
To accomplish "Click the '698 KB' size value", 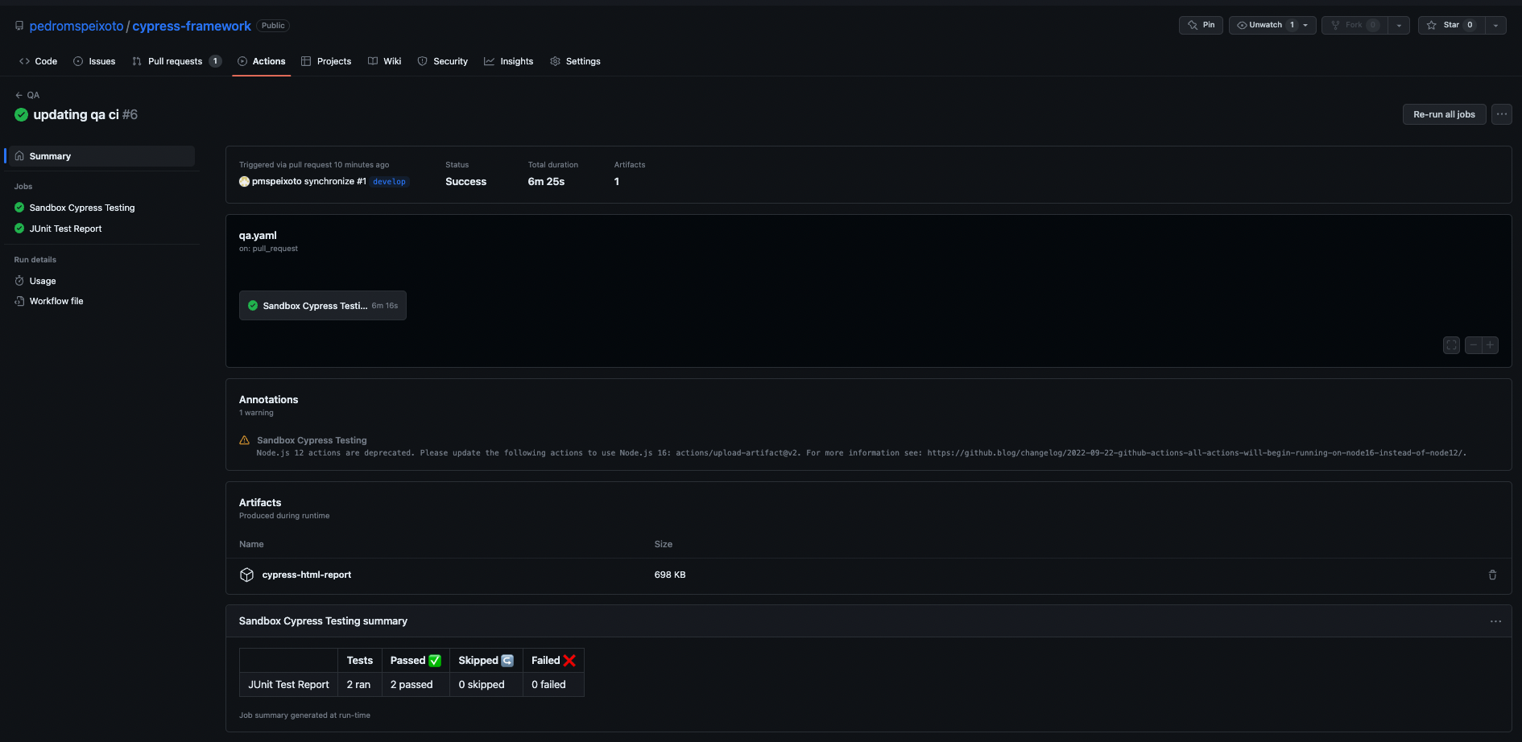I will 670,575.
